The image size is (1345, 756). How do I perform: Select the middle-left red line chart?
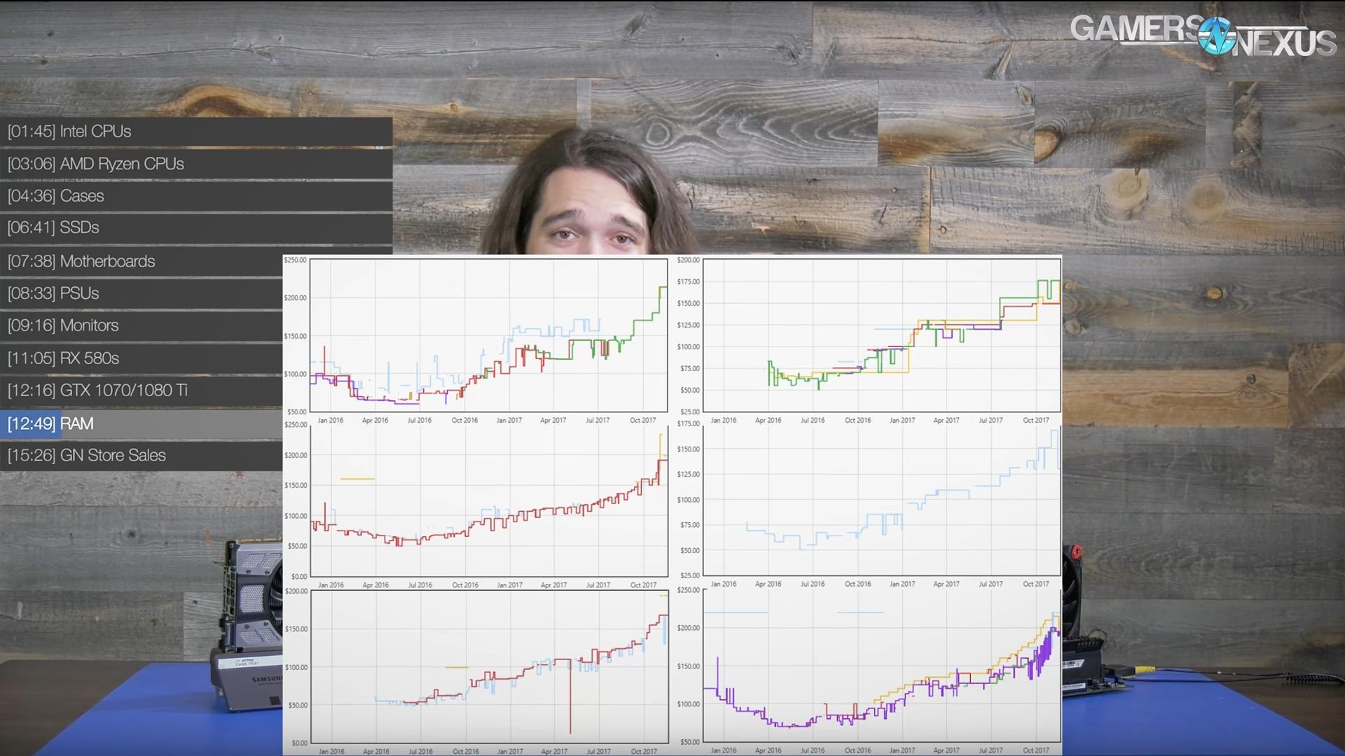coord(488,500)
